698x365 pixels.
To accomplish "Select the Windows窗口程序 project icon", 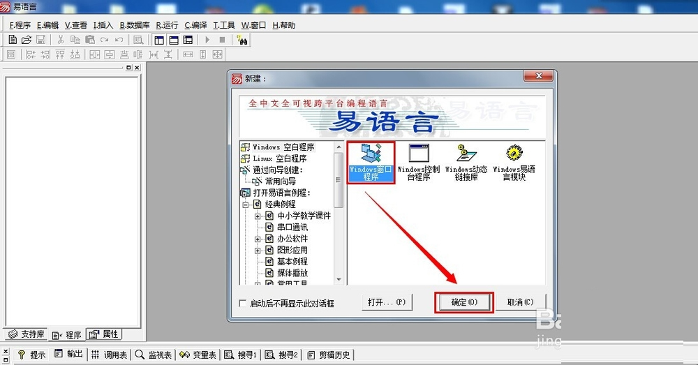I will coord(371,162).
